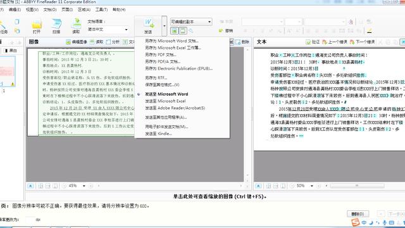Click the Sogou input method S icon
Viewport: 405px width, 228px height.
[356, 222]
